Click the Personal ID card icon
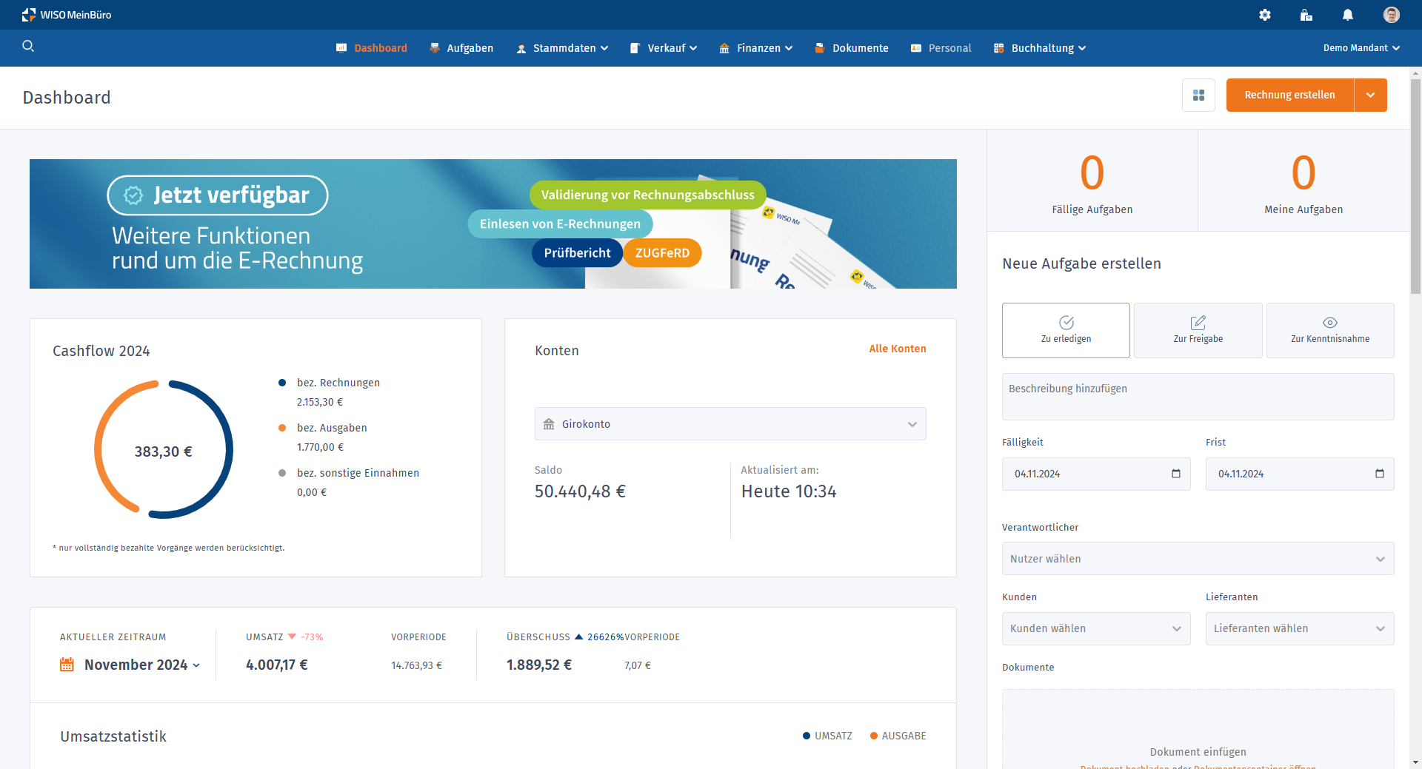Viewport: 1422px width, 769px height. pyautogui.click(x=916, y=48)
